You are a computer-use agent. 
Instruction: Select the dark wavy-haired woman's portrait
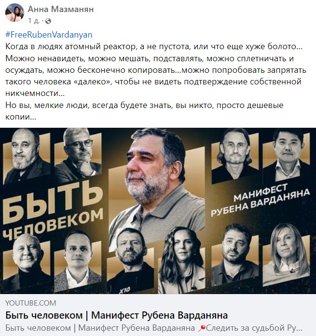[182, 260]
